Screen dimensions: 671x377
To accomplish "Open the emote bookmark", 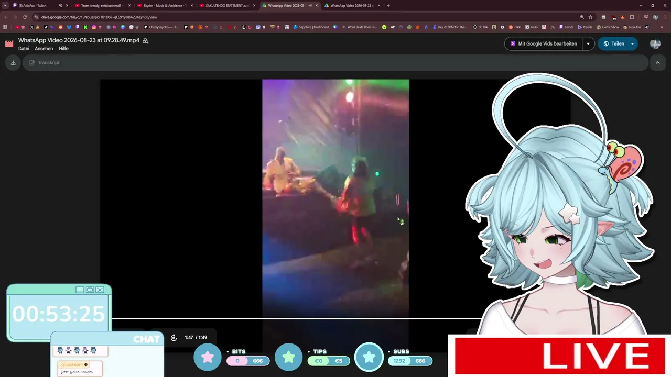I will (567, 27).
